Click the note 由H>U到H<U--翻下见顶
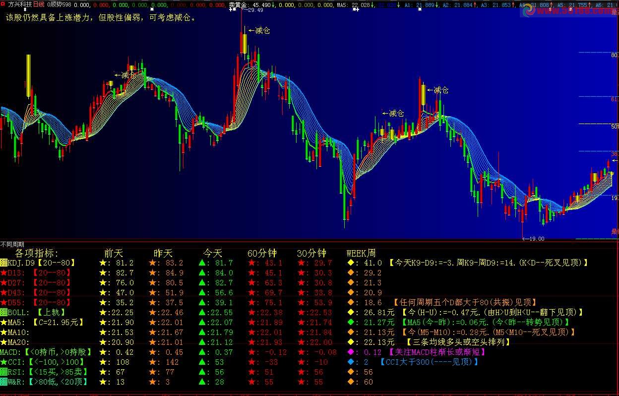The image size is (619, 396). click(x=493, y=313)
